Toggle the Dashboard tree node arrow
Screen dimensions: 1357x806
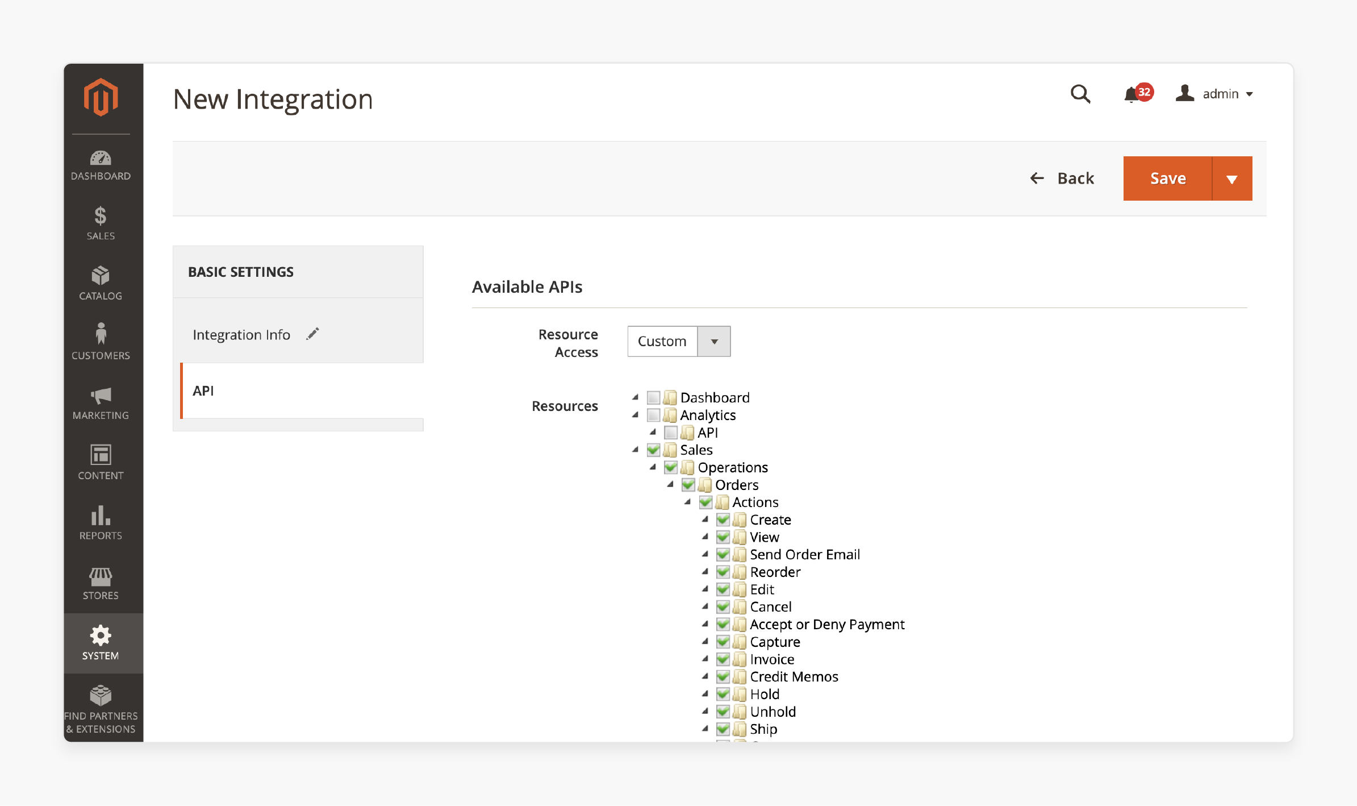pyautogui.click(x=636, y=397)
